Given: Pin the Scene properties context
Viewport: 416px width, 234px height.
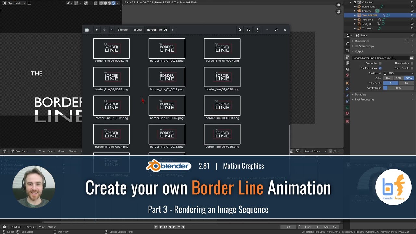Looking at the screenshot, I should point(412,35).
